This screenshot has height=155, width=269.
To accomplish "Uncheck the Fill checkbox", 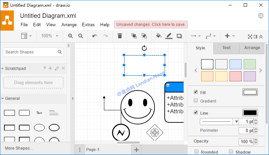I will [x=196, y=92].
